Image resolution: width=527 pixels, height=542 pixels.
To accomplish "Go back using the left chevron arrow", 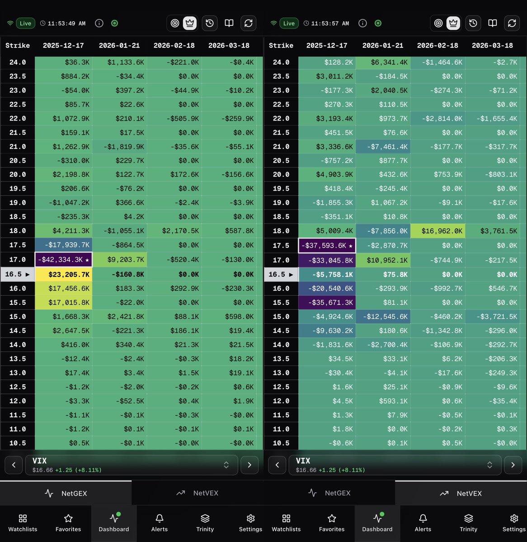I will (14, 465).
